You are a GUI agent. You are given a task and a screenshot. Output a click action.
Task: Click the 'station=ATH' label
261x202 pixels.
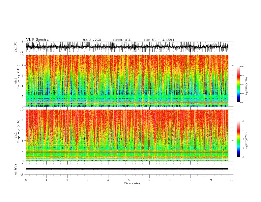(122, 40)
